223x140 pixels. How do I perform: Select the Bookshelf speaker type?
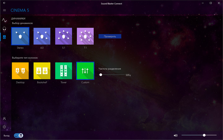point(42,71)
